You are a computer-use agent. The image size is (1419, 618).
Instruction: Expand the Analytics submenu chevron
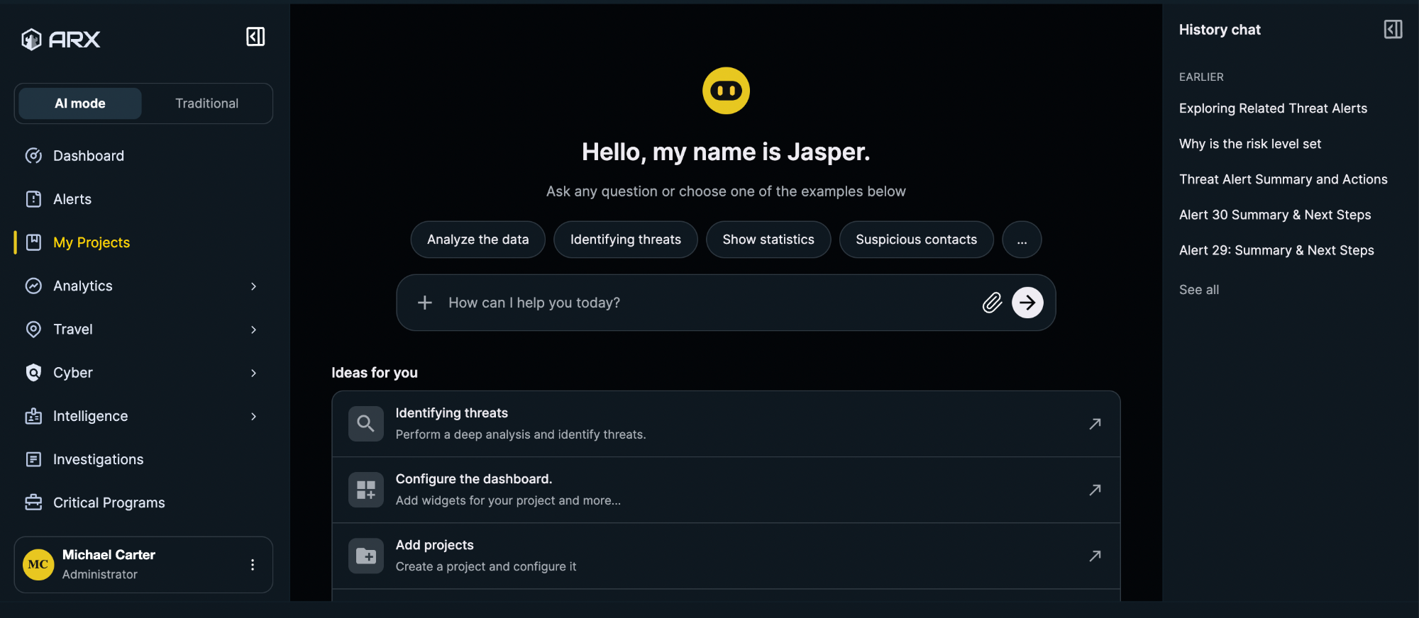point(253,286)
